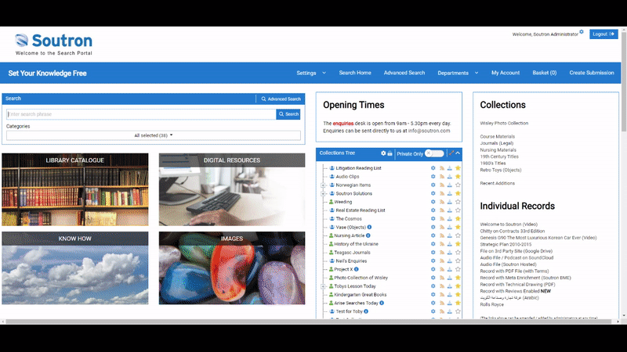This screenshot has width=627, height=352.
Task: Unstar Litigation Reading List favorite
Action: point(458,168)
